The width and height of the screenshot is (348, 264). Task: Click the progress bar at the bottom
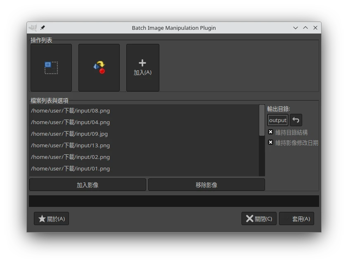pos(174,201)
